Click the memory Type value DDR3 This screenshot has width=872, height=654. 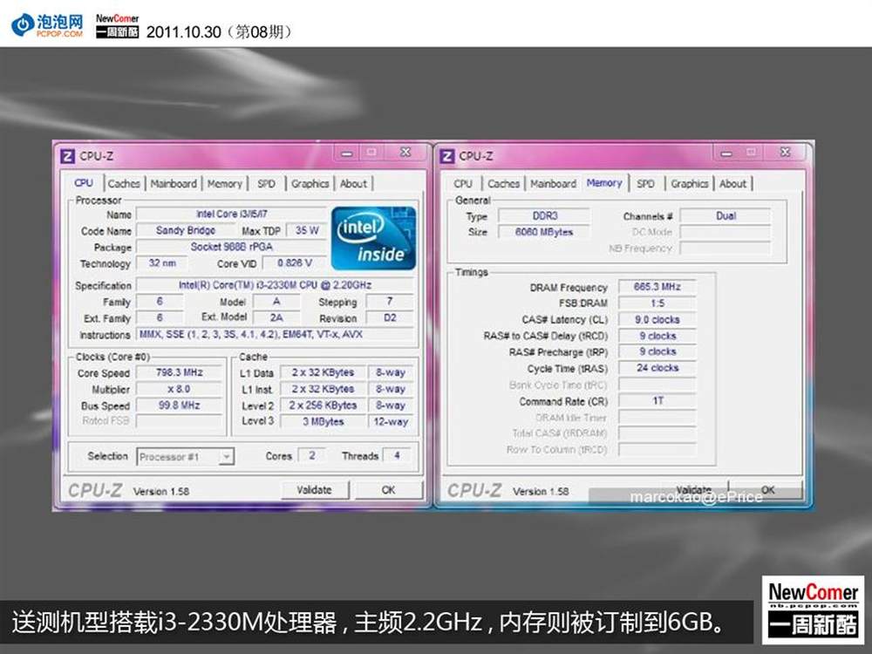click(544, 215)
